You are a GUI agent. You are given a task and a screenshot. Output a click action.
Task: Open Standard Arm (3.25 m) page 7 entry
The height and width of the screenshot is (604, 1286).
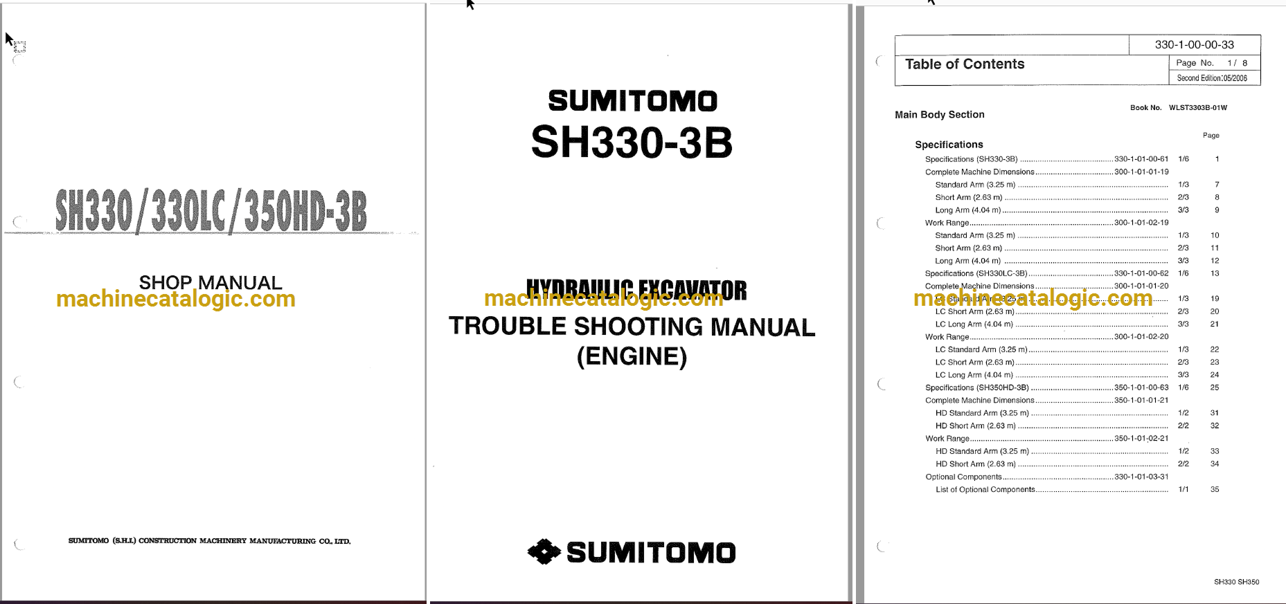pos(1077,185)
